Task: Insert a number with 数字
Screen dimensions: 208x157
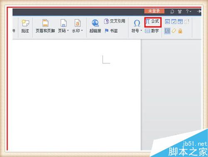Action: click(152, 31)
